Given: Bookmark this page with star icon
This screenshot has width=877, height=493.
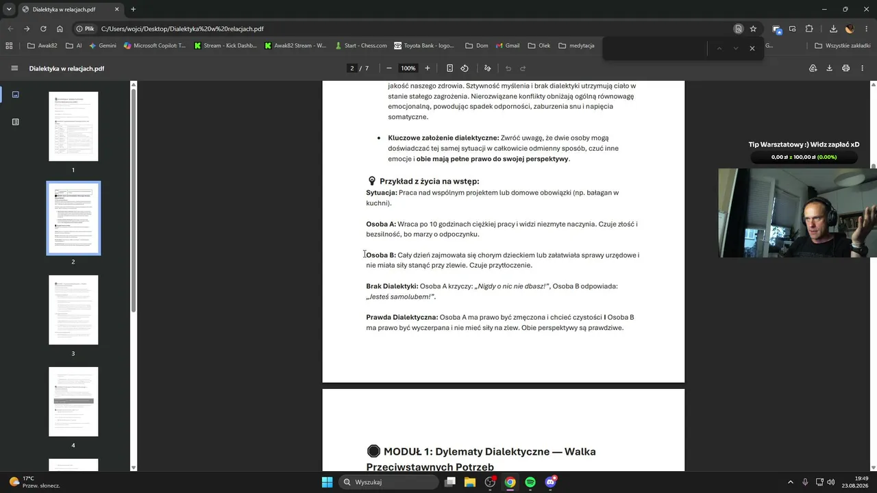Looking at the screenshot, I should [x=753, y=29].
